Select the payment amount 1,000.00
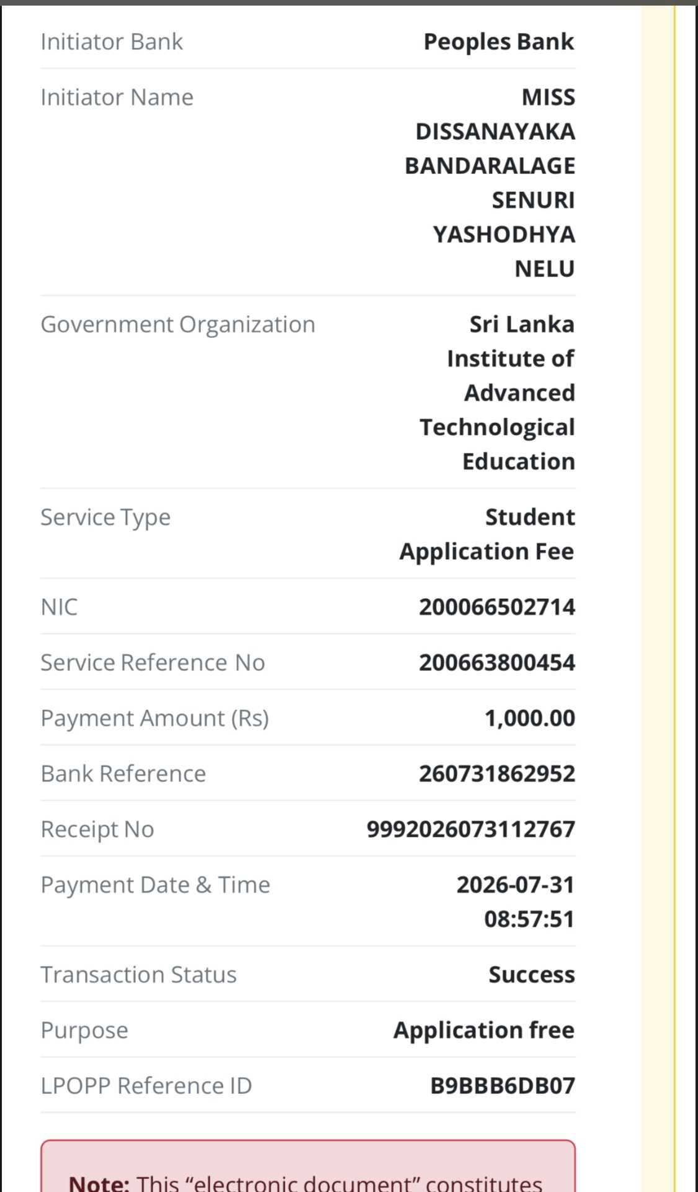698x1192 pixels. (530, 718)
